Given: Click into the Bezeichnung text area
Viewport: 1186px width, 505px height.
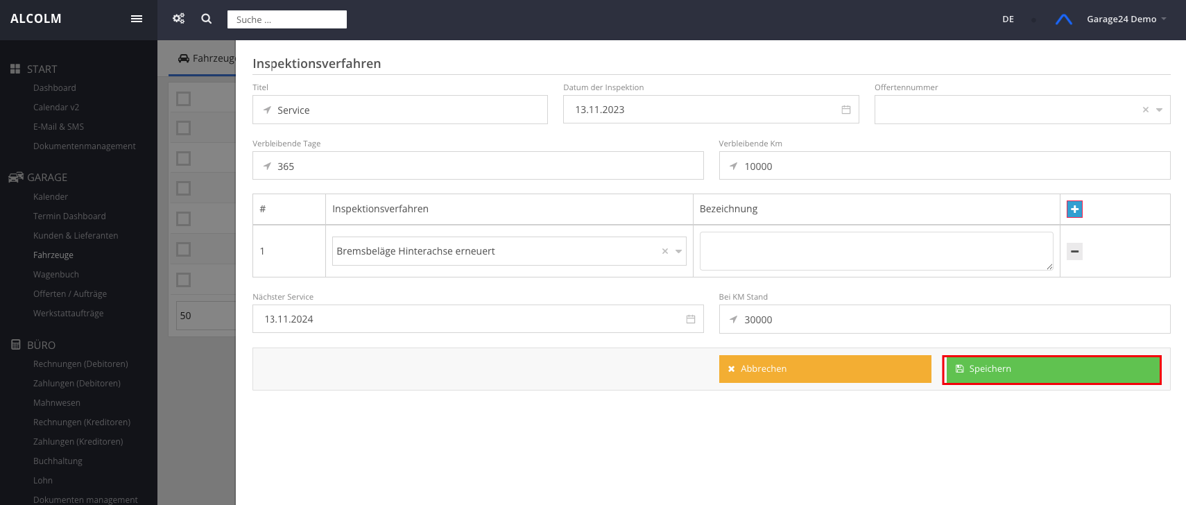Looking at the screenshot, I should coord(875,251).
